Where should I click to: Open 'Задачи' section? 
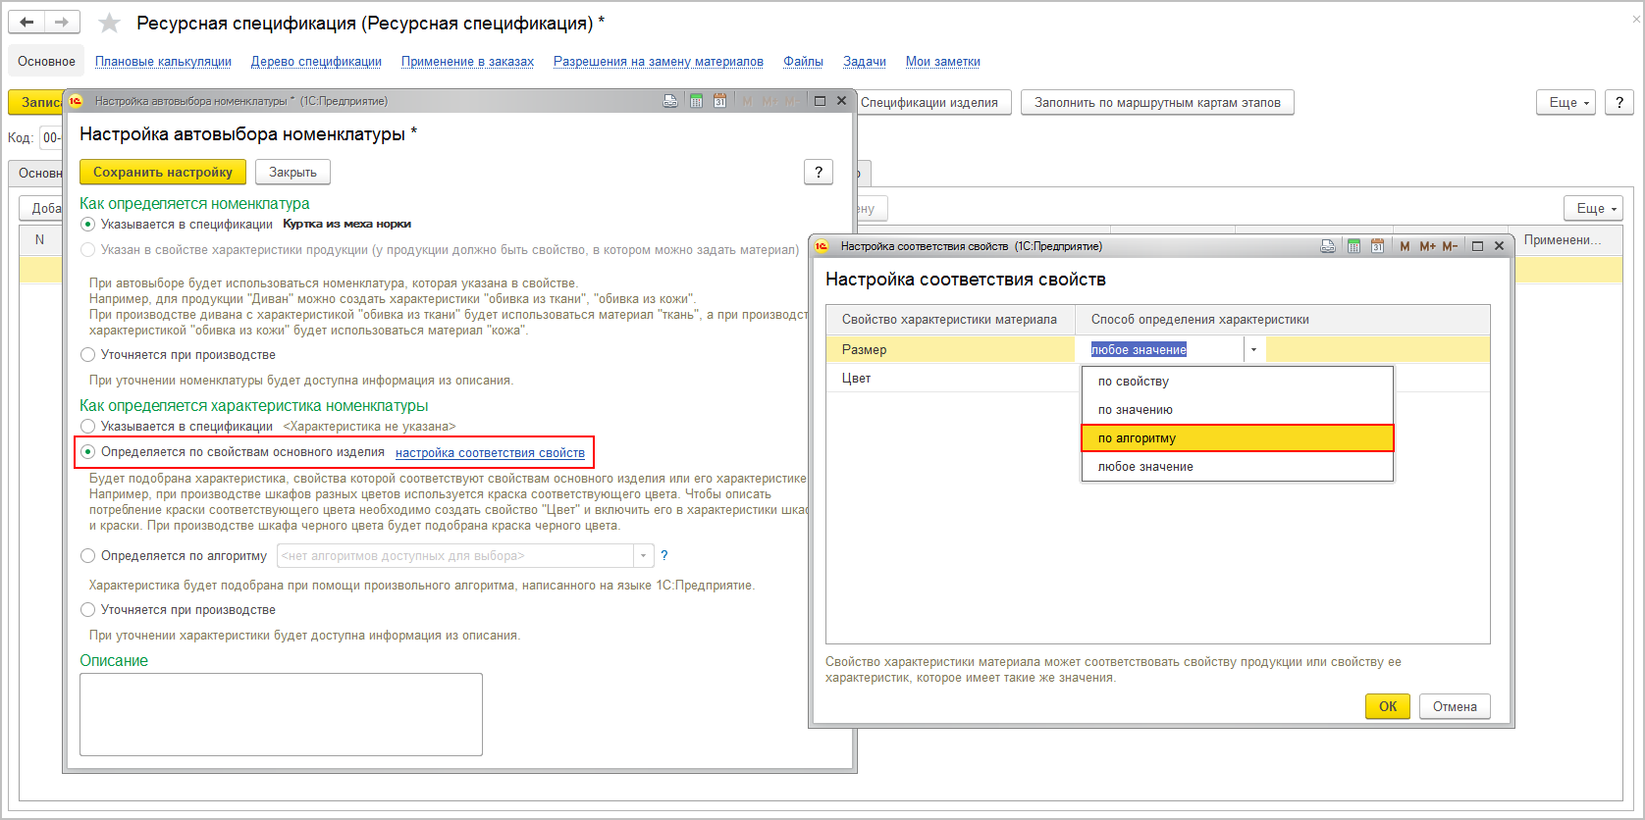865,61
